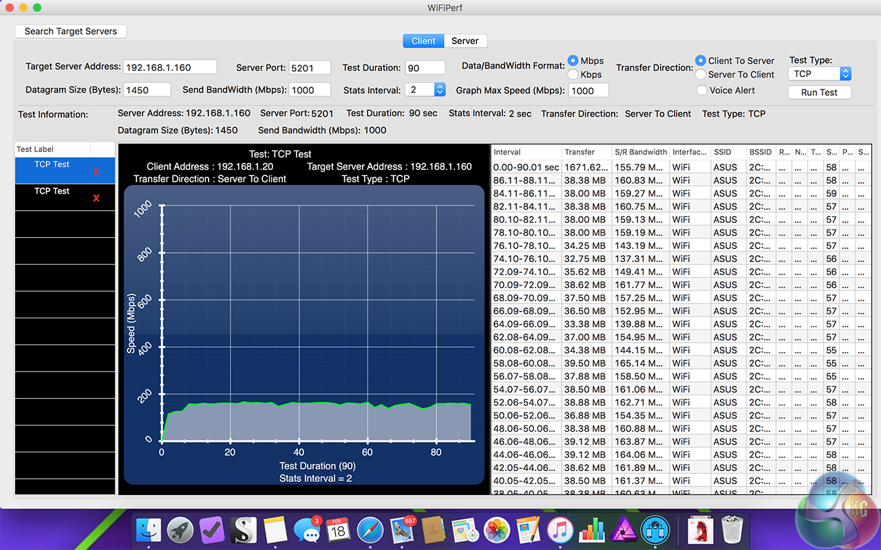
Task: Remove the second TCP Test entry
Action: tap(96, 198)
